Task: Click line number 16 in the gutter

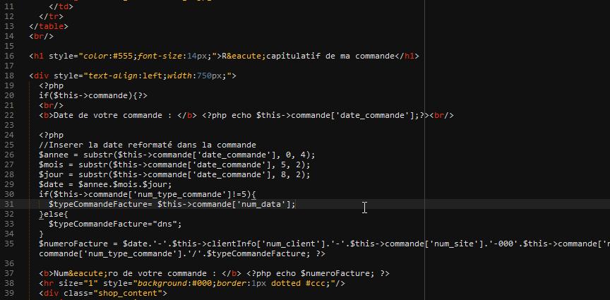Action: [9, 56]
